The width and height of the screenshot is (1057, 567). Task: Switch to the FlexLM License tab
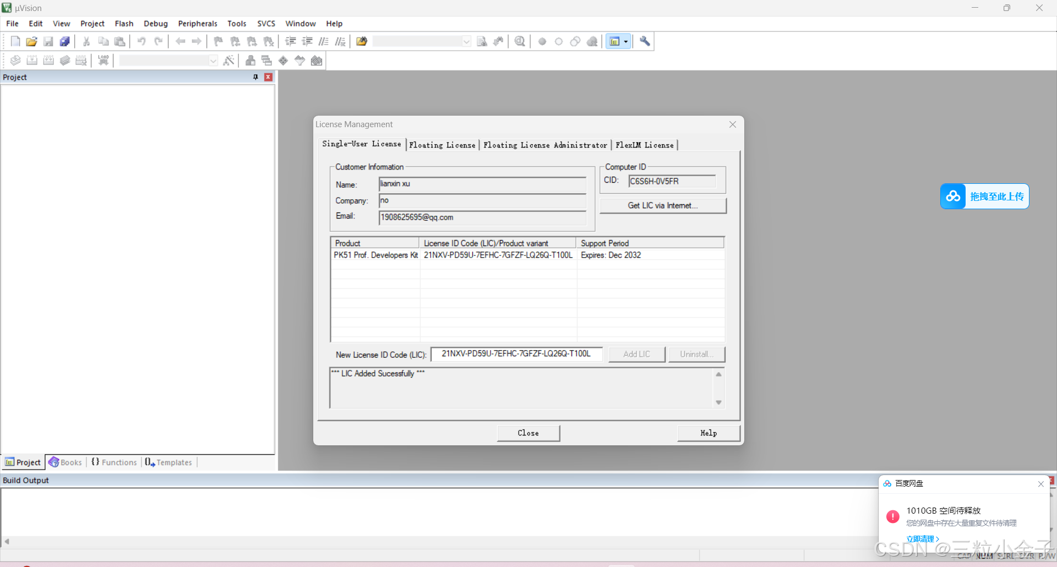(x=645, y=145)
